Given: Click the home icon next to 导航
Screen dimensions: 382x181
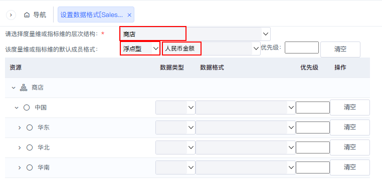Looking at the screenshot, I should [27, 15].
